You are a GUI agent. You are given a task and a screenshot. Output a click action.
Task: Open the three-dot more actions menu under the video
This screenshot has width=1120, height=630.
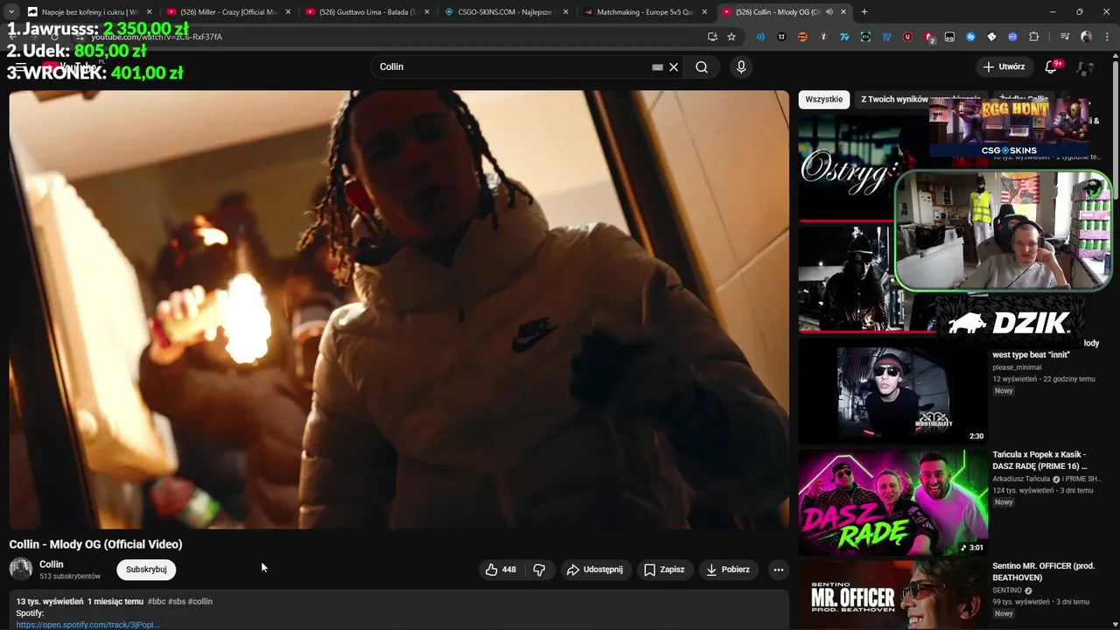tap(778, 570)
